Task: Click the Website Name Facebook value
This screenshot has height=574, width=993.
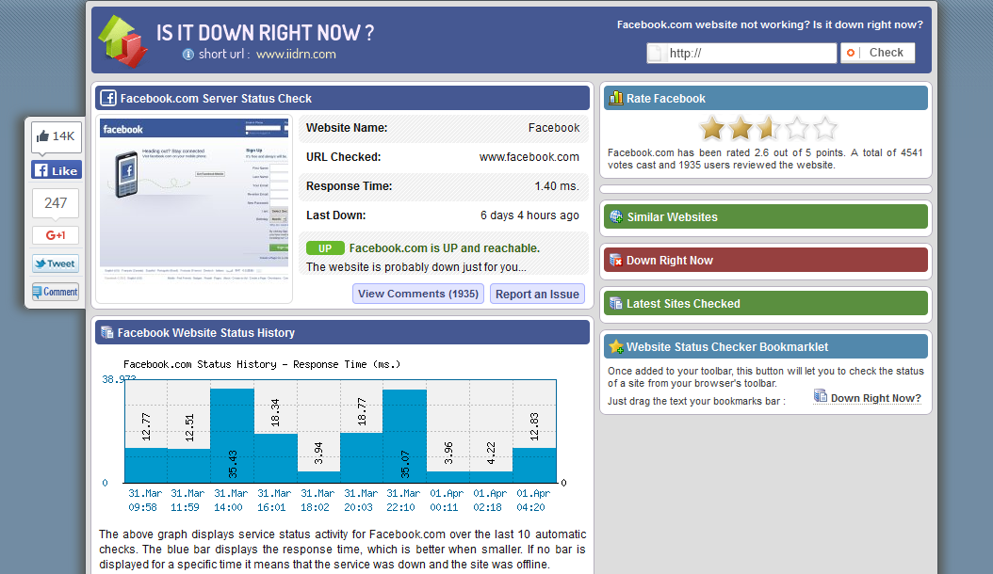Action: tap(553, 128)
